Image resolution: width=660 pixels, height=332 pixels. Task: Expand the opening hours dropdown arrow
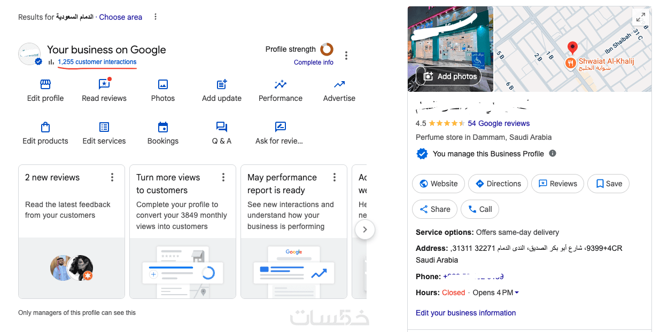(517, 293)
